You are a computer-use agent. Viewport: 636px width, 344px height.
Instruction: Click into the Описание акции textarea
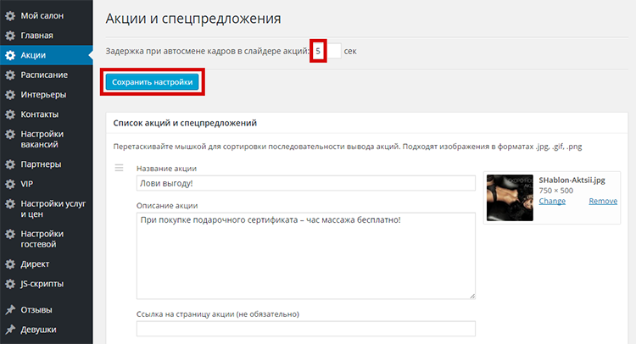point(306,256)
